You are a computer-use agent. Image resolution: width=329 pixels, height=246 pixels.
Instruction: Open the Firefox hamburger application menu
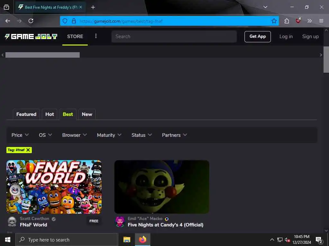click(321, 21)
